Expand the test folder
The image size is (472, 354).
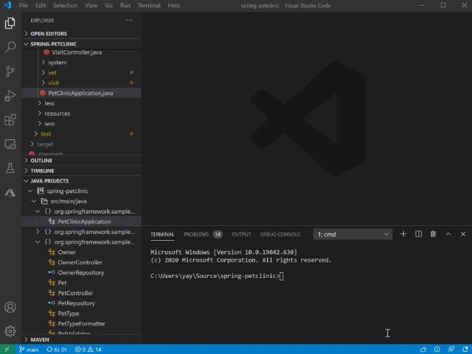pos(81,134)
